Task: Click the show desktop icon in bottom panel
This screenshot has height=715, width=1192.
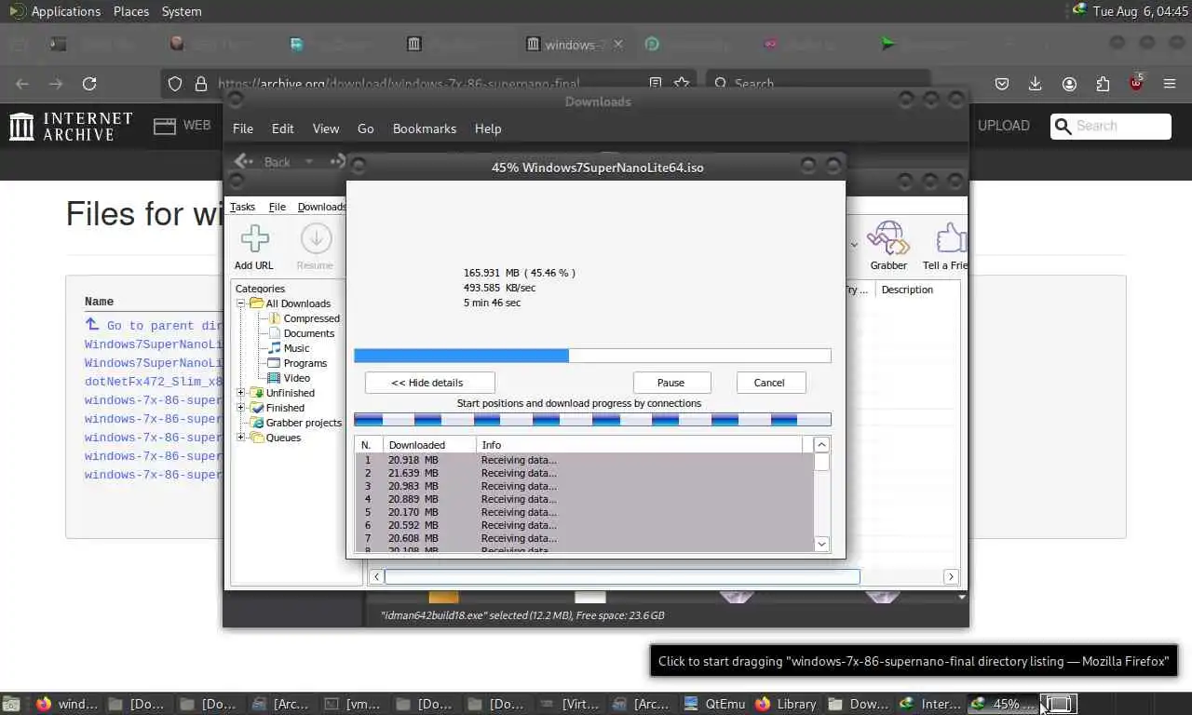Action: point(10,704)
